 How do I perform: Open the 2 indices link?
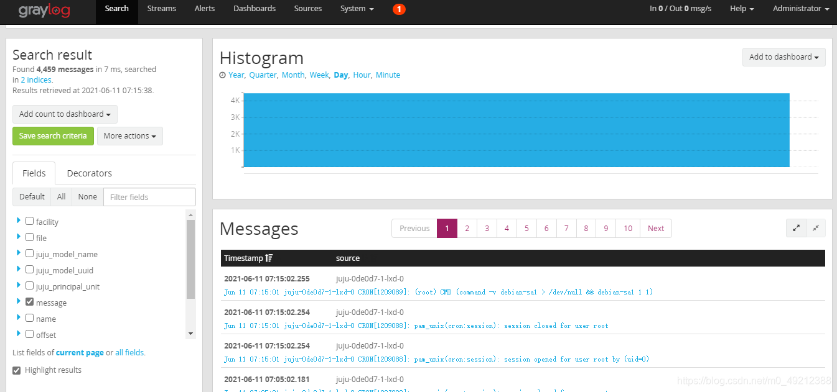click(x=36, y=80)
